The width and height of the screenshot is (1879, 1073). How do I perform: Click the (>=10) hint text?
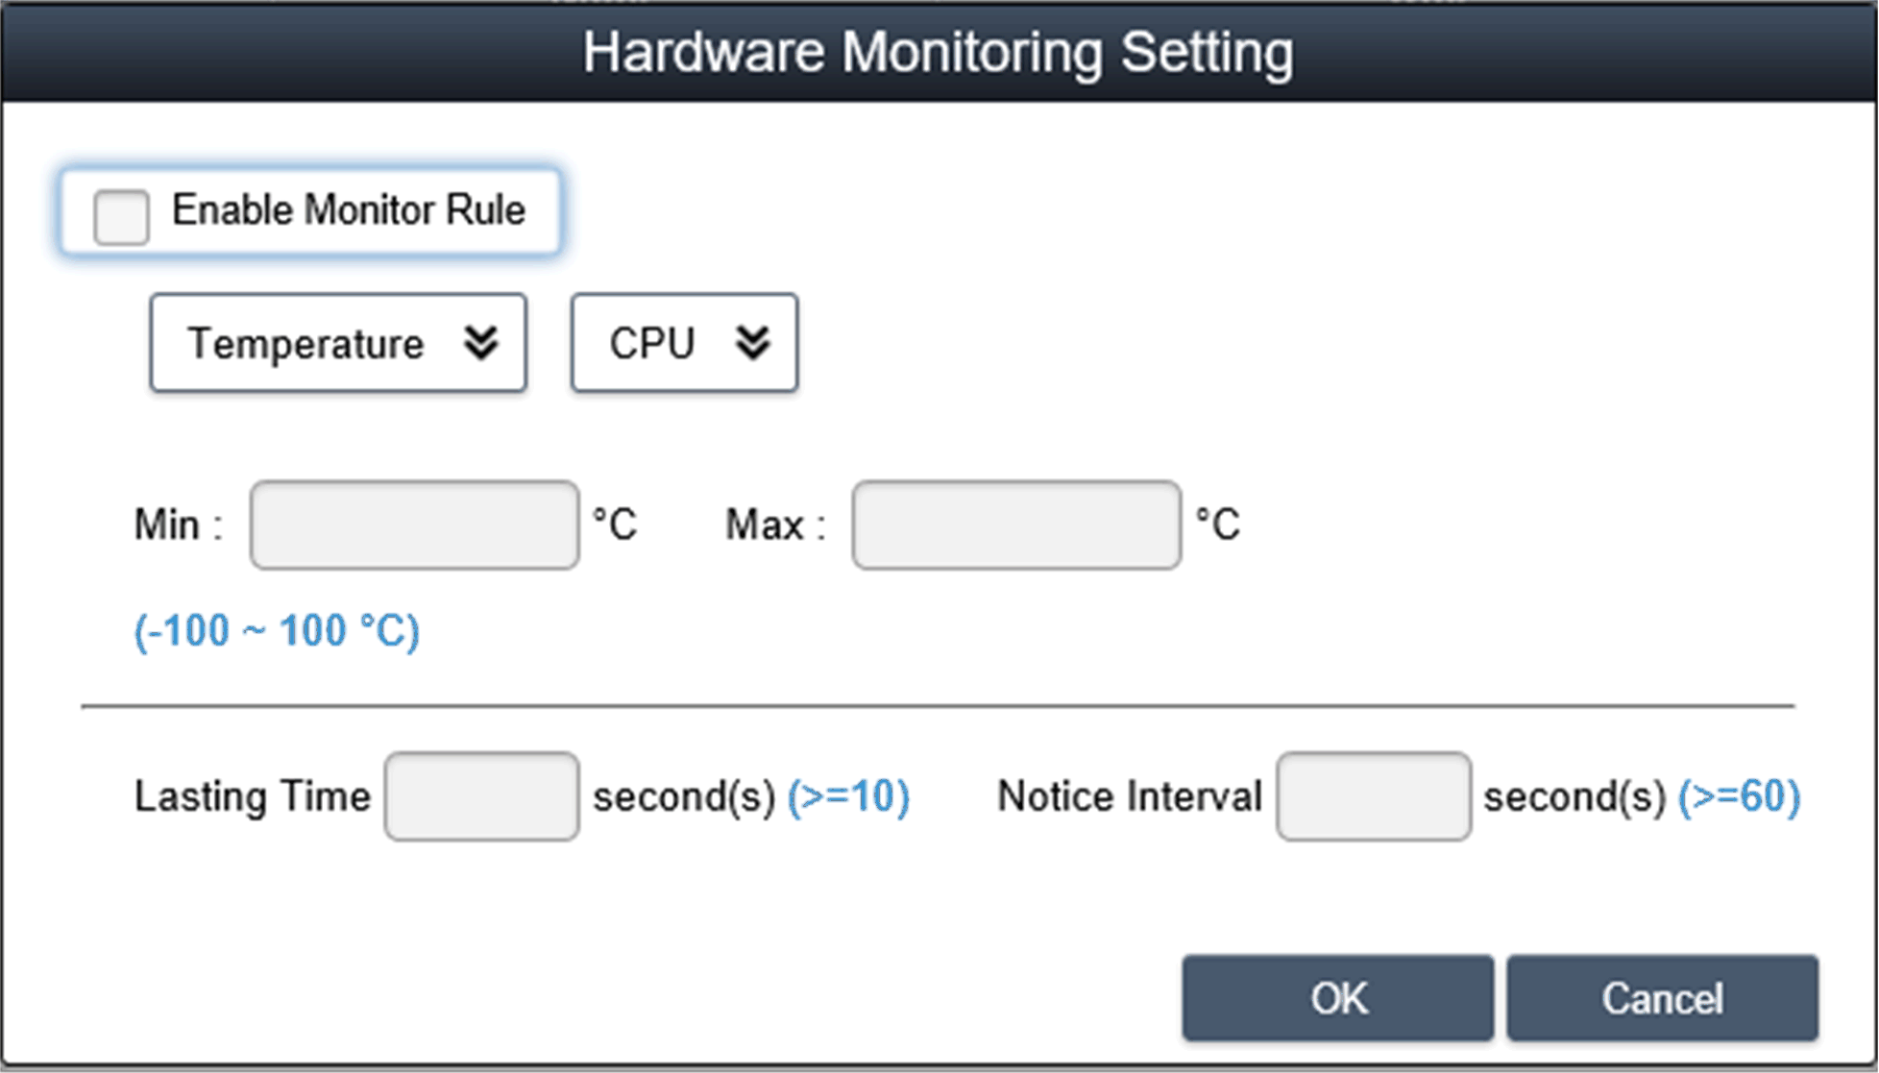pos(848,796)
